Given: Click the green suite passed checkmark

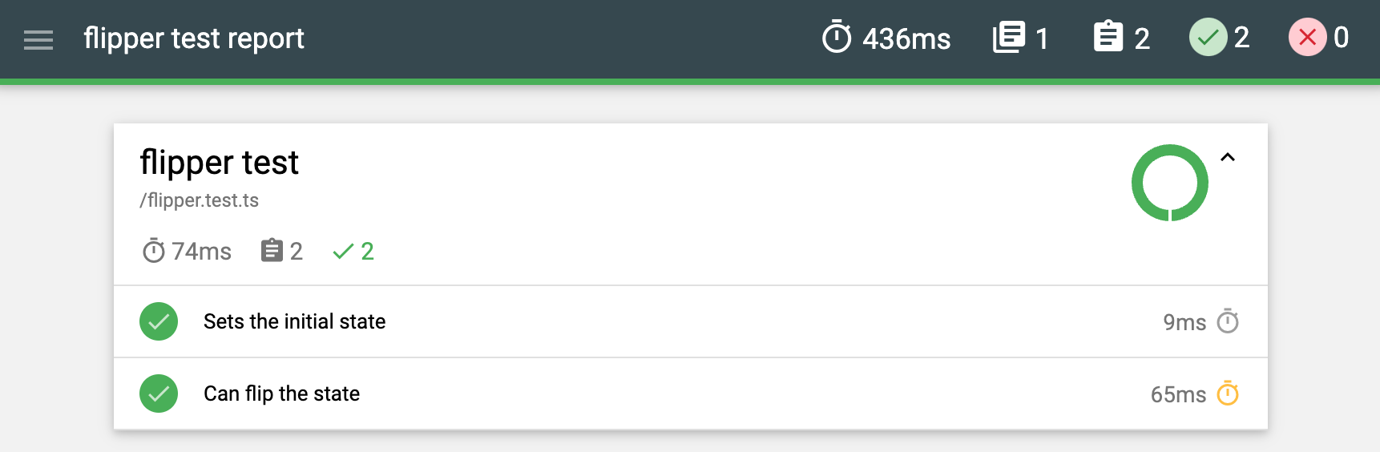Looking at the screenshot, I should [343, 252].
